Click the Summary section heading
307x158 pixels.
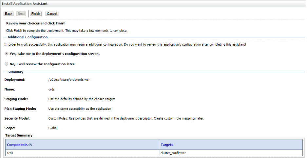(x=15, y=72)
